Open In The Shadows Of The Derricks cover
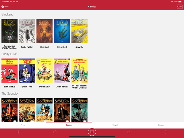The height and width of the screenshot is (138, 184). [x=79, y=71]
